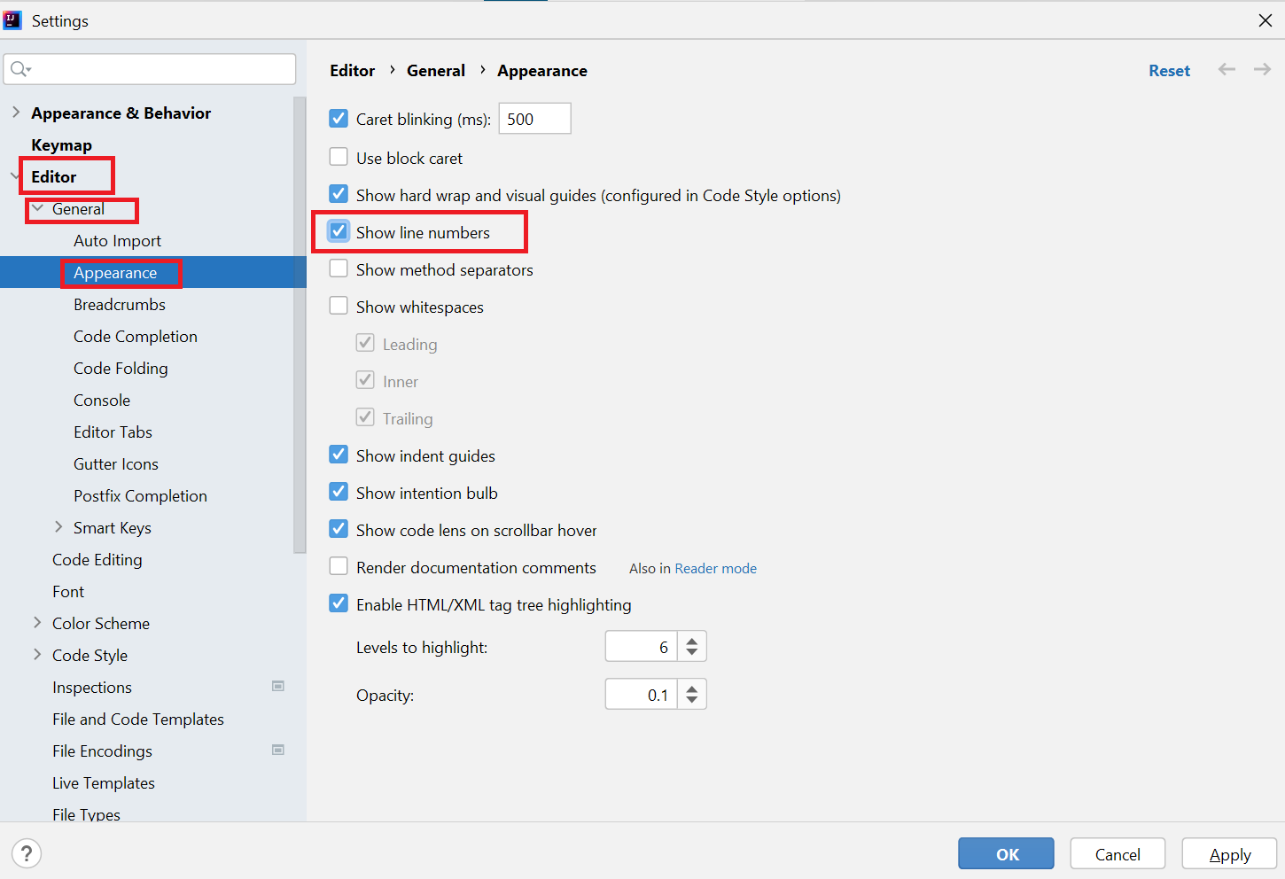Increase Levels to highlight with the up stepper
This screenshot has width=1285, height=879.
[x=692, y=641]
